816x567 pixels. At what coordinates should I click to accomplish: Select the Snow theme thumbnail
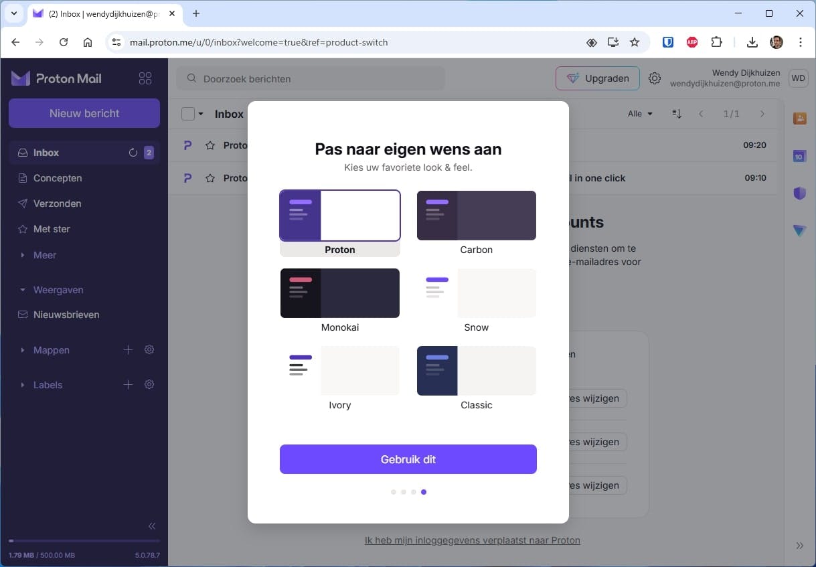tap(477, 293)
